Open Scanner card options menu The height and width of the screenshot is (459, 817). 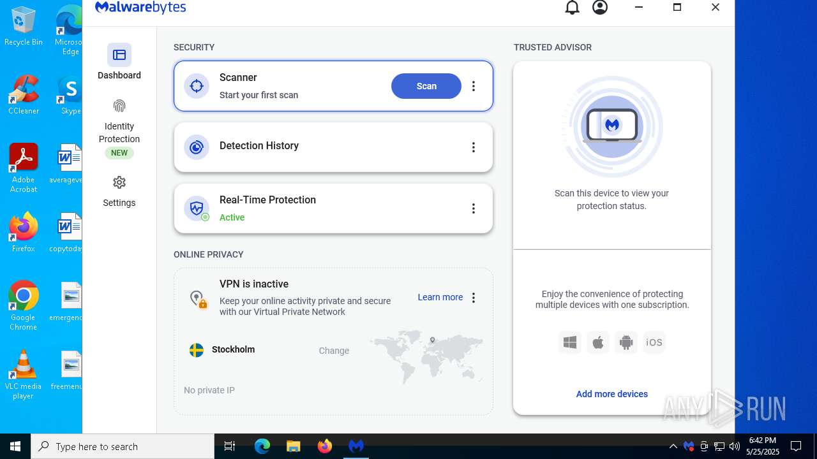474,86
